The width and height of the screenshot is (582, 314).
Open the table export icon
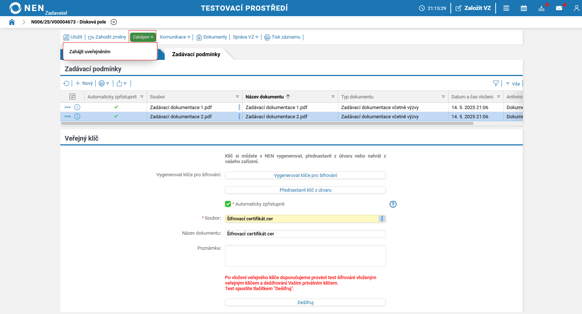(x=119, y=83)
